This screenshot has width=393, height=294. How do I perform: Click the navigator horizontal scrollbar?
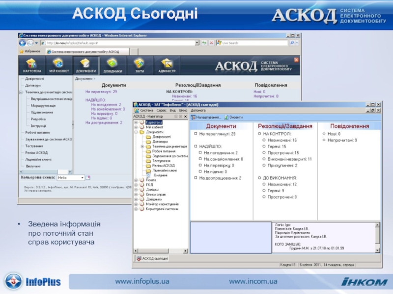pyautogui.click(x=161, y=251)
